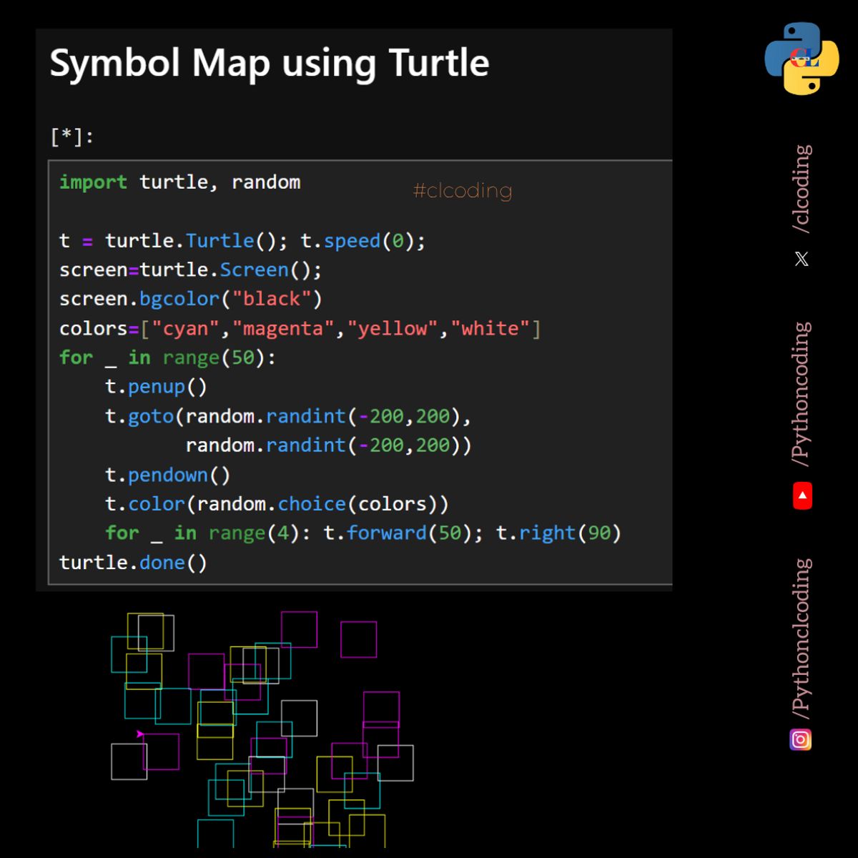Select the import turtle statement line
The height and width of the screenshot is (858, 858).
[179, 182]
